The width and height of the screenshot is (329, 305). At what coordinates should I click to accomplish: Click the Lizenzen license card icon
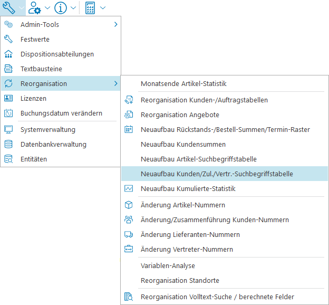tap(8, 98)
